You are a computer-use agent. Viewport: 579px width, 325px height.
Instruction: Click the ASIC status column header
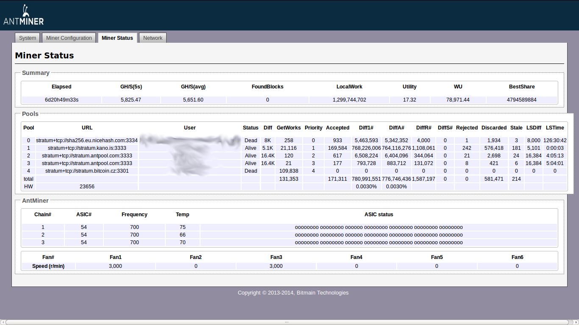coord(379,215)
